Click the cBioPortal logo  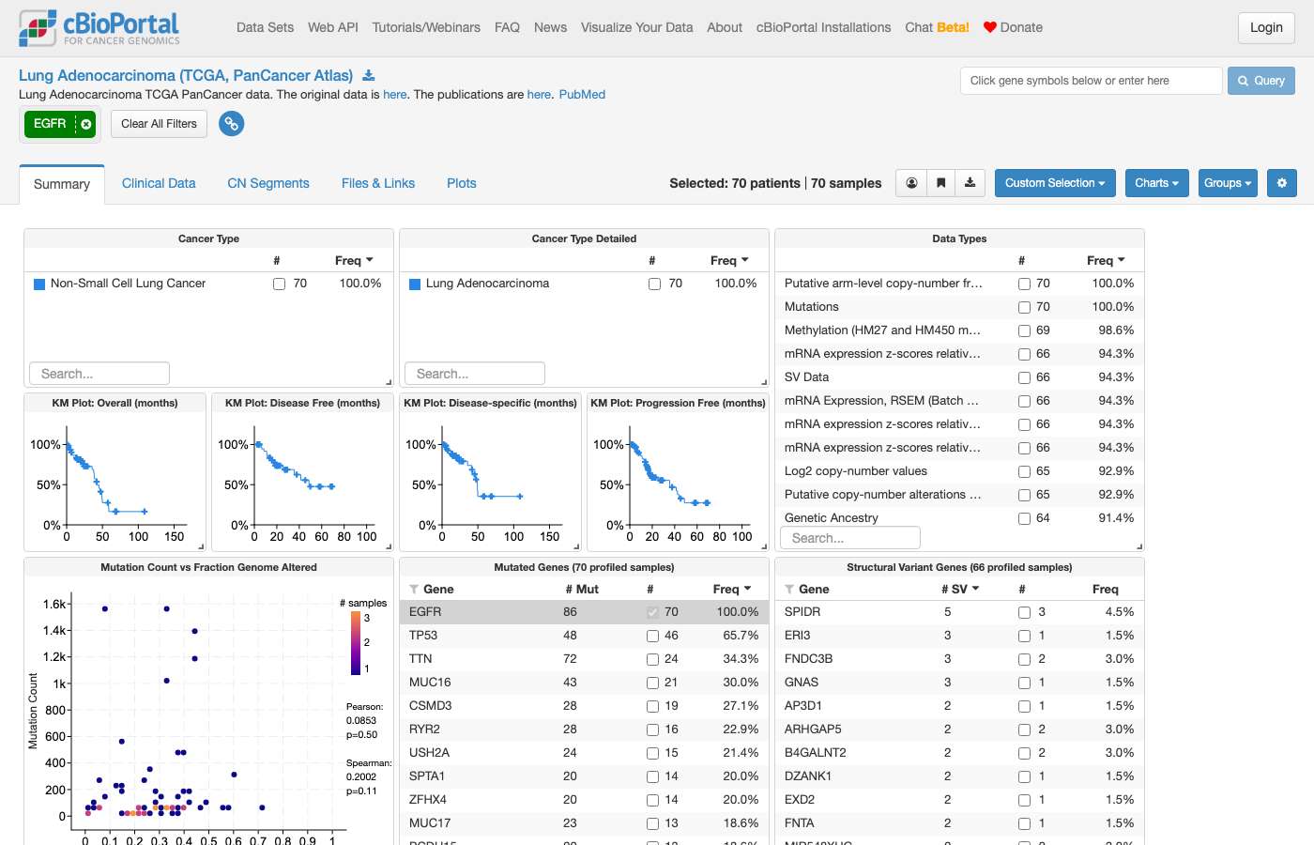pyautogui.click(x=99, y=28)
